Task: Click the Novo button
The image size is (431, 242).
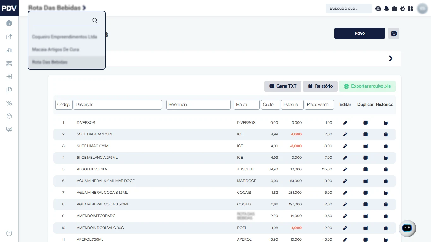Action: click(360, 33)
